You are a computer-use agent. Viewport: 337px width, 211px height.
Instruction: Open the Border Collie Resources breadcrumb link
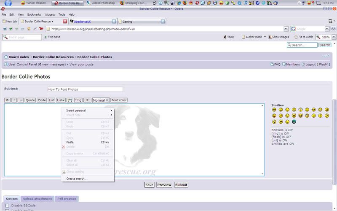point(53,57)
